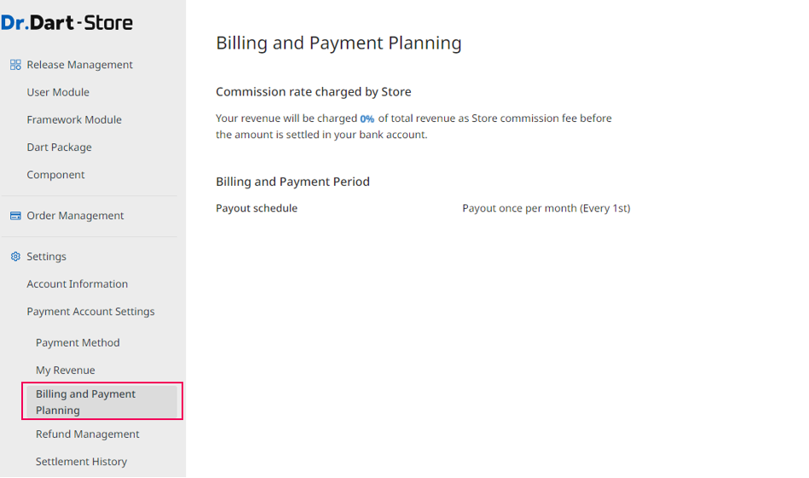
Task: Click the Settings gear icon
Action: pyautogui.click(x=15, y=256)
